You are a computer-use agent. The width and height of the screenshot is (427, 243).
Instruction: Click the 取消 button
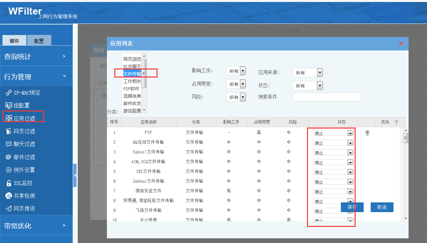point(382,207)
